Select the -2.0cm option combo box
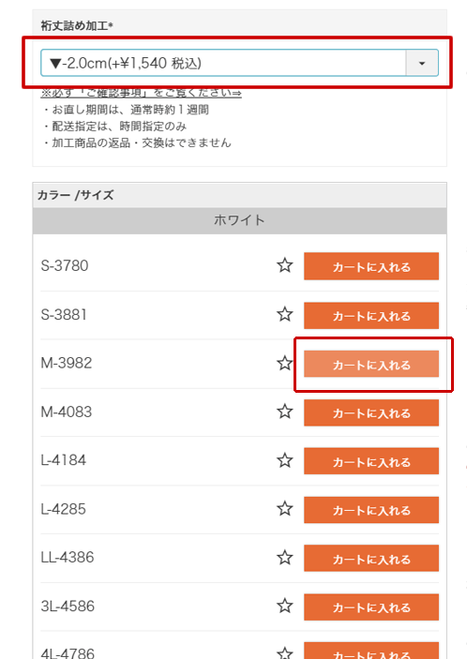Screen dimensions: 467x659 point(239,63)
